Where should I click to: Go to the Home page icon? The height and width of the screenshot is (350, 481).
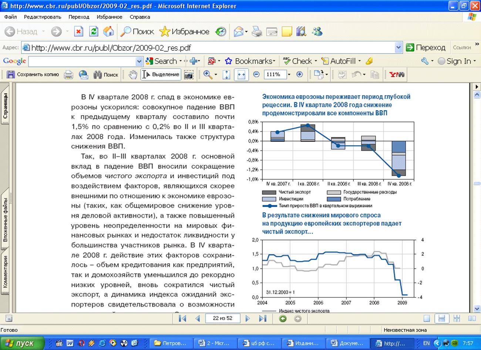[x=108, y=32]
